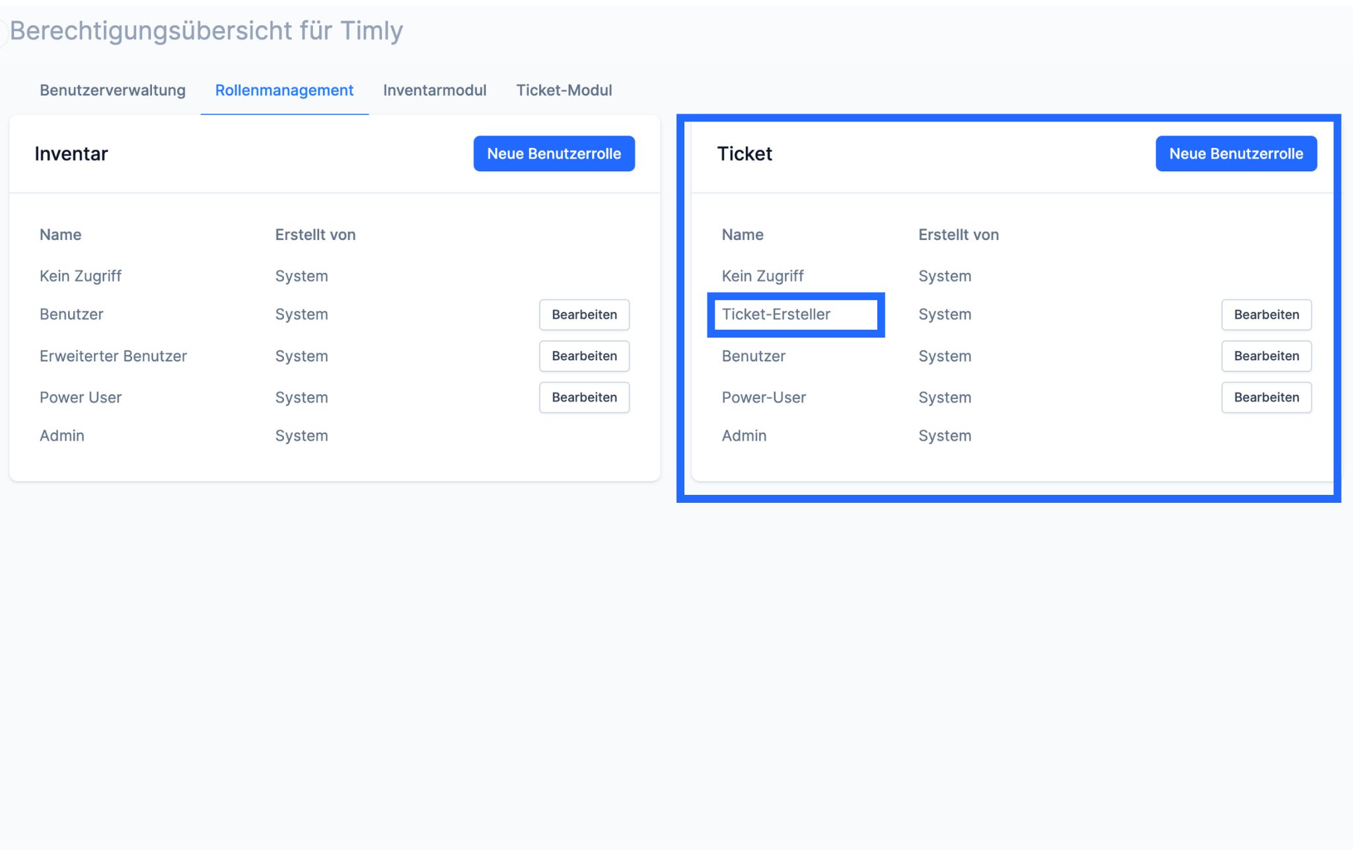Edit the Inventar Power User role
Screen dimensions: 1353x855
[x=584, y=397]
